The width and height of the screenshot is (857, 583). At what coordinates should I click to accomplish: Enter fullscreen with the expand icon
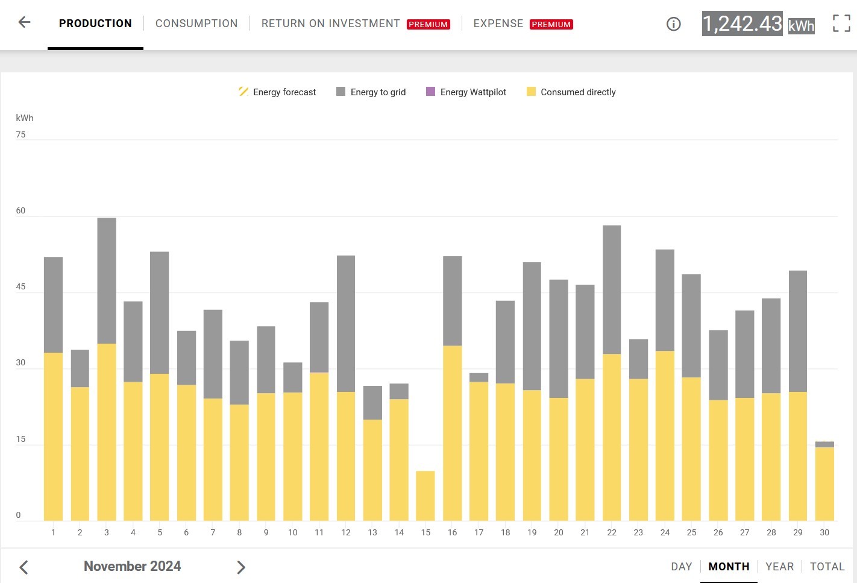[841, 24]
